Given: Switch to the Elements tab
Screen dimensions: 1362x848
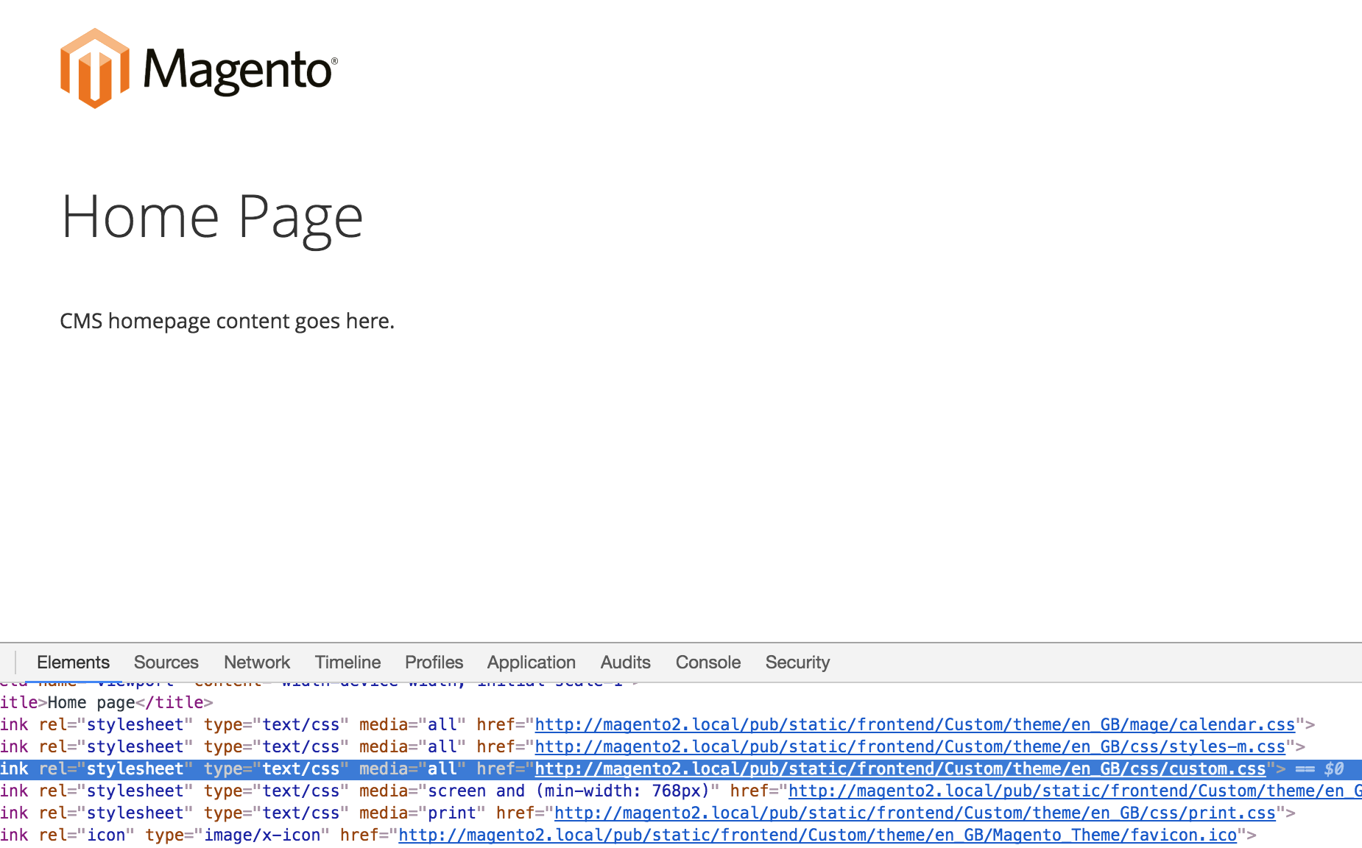Looking at the screenshot, I should [x=73, y=662].
